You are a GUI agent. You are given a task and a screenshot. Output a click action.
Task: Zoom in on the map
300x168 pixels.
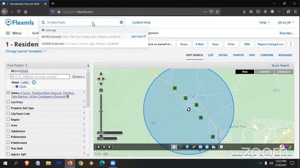[x=101, y=90]
